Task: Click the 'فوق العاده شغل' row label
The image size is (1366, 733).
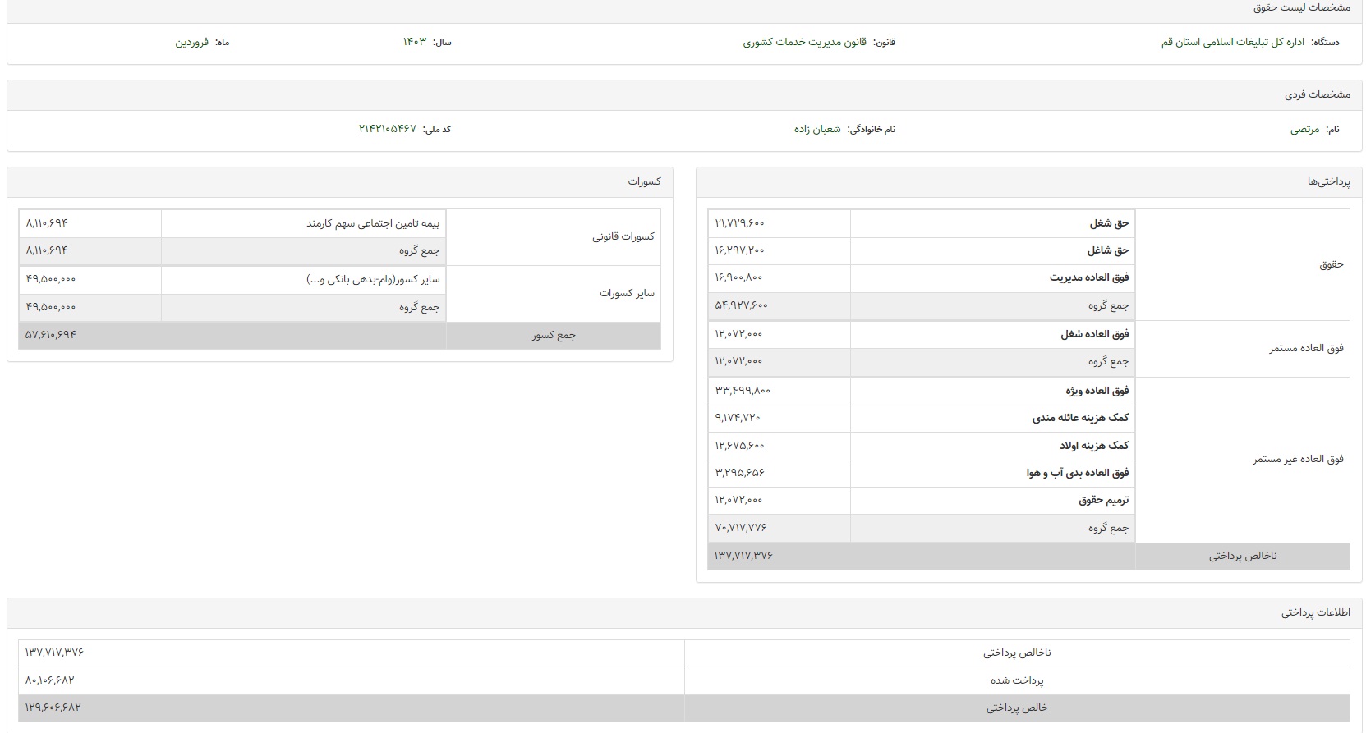Action: (1094, 335)
